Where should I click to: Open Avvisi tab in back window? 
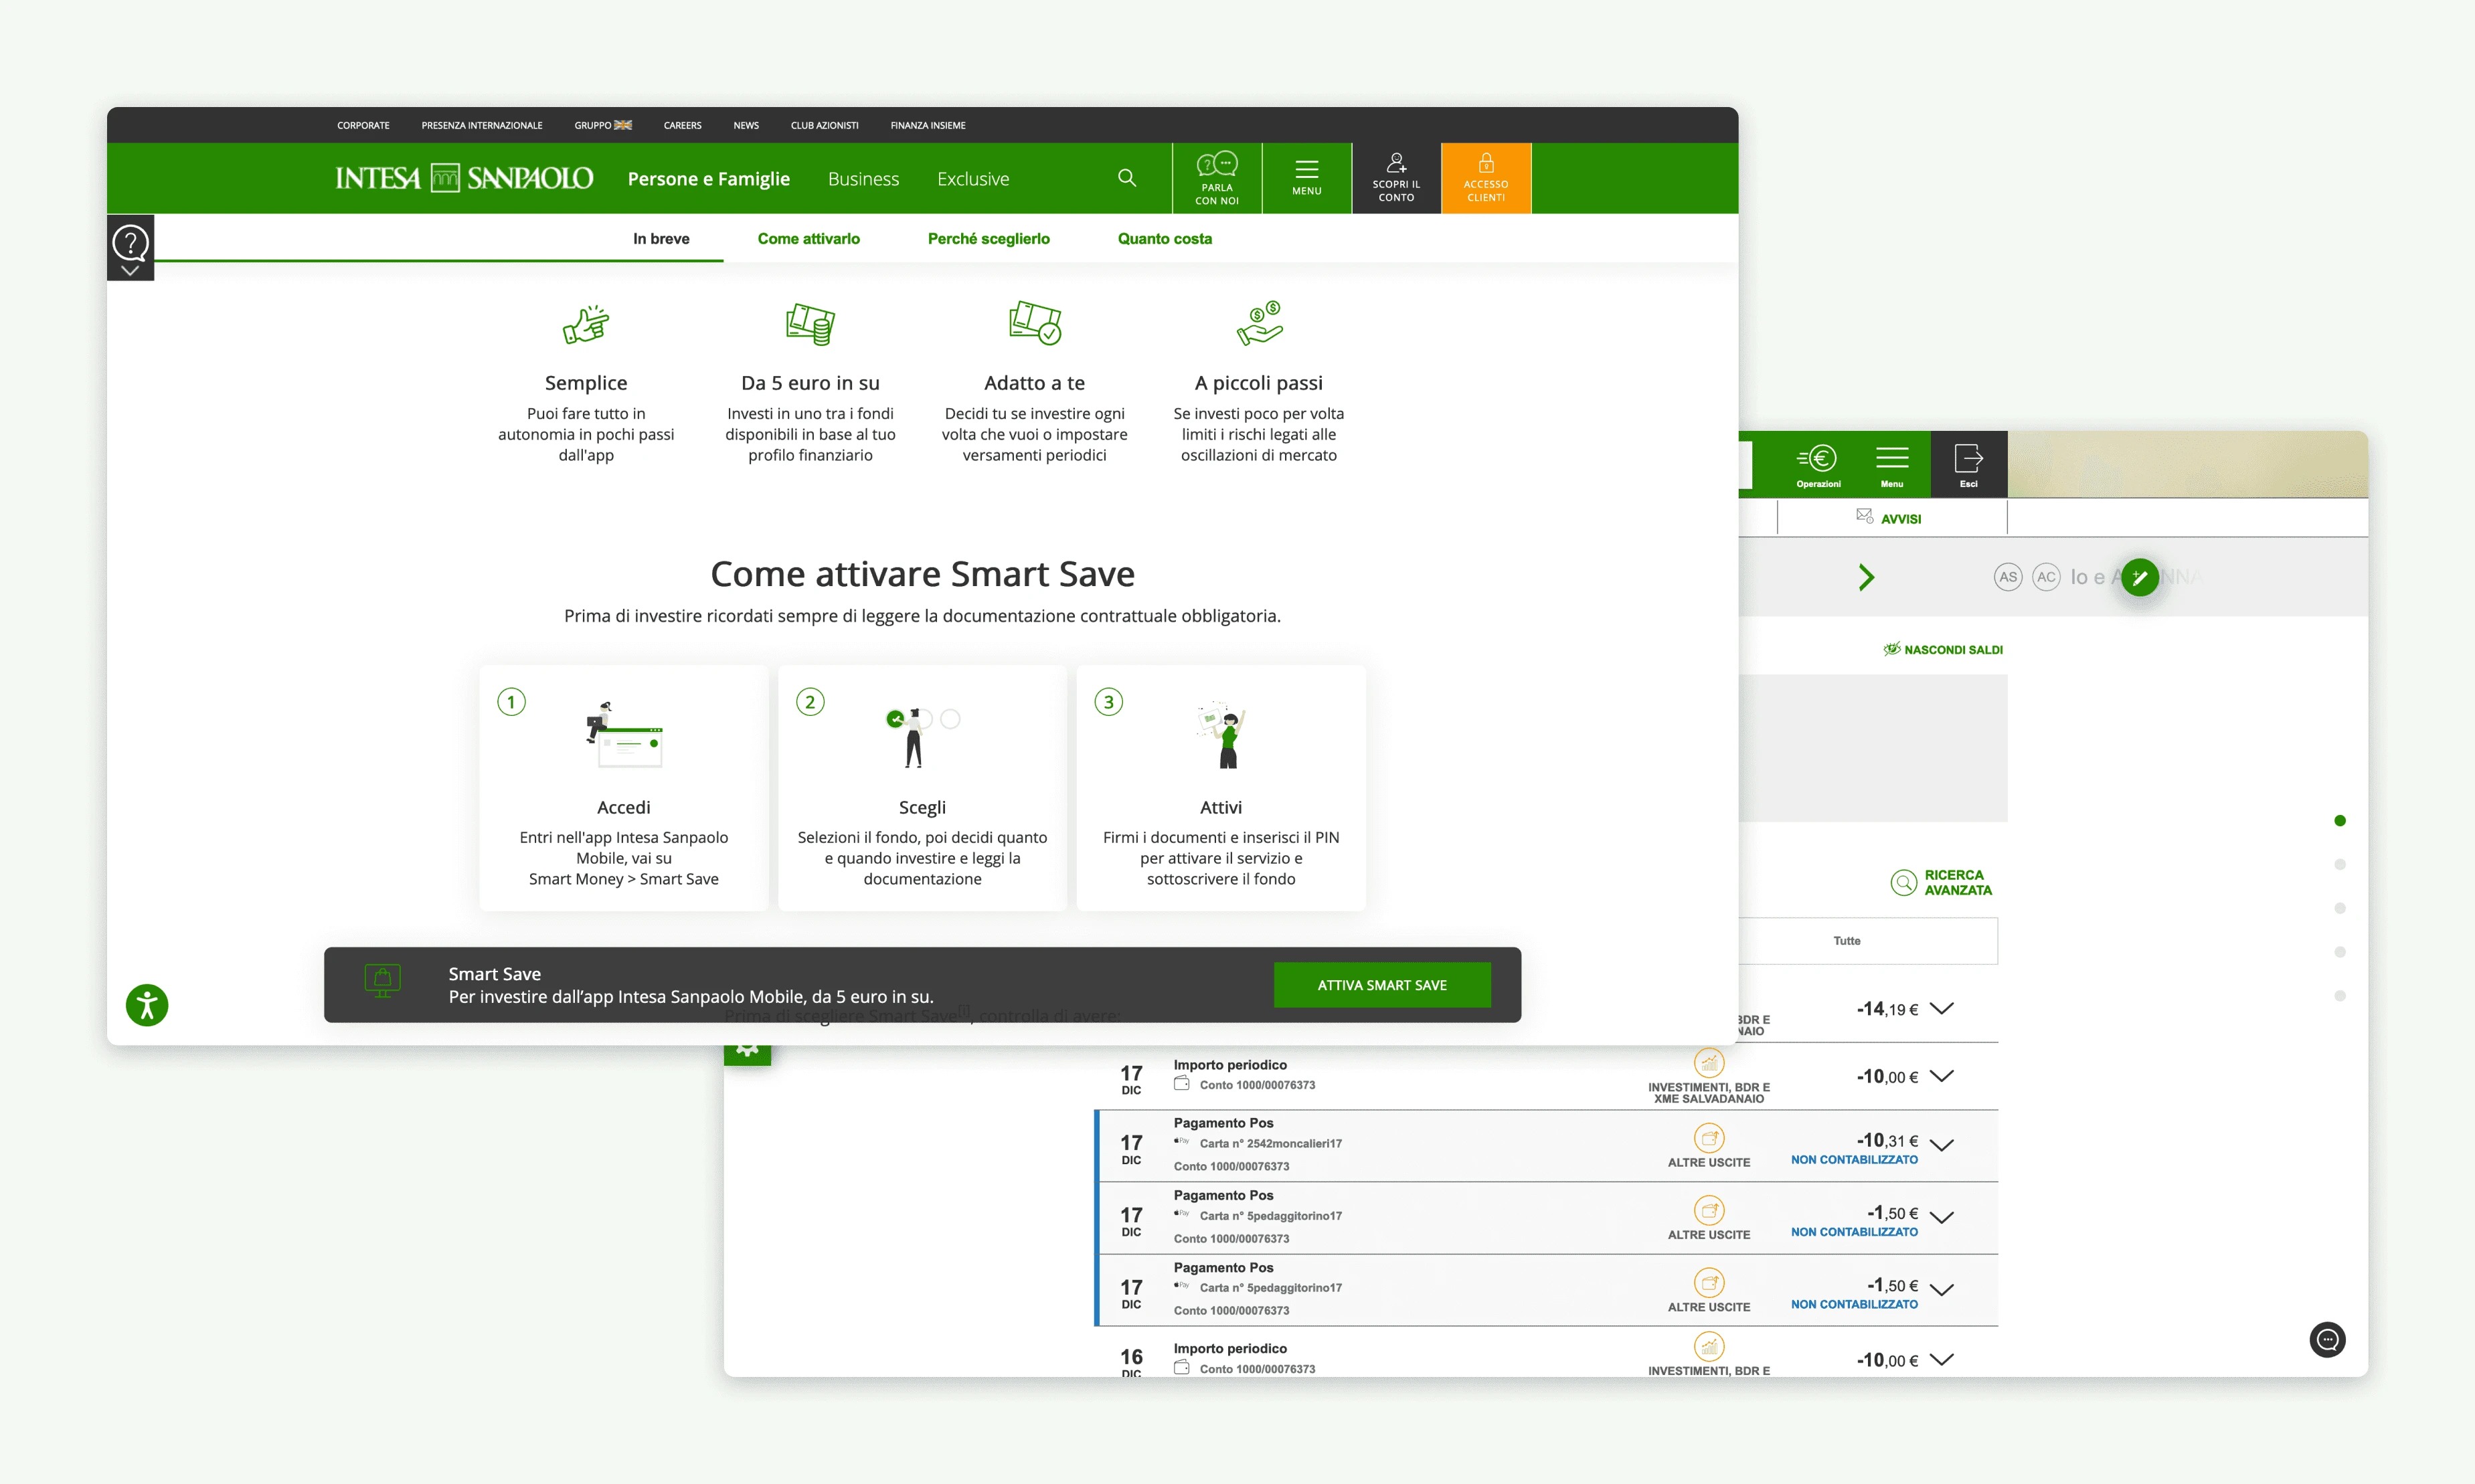click(x=1892, y=518)
